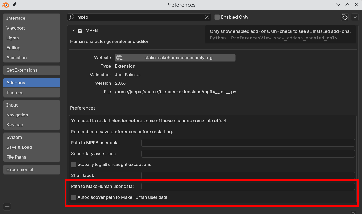Click the __init__.py file path text
This screenshot has width=362, height=214.
[176, 92]
